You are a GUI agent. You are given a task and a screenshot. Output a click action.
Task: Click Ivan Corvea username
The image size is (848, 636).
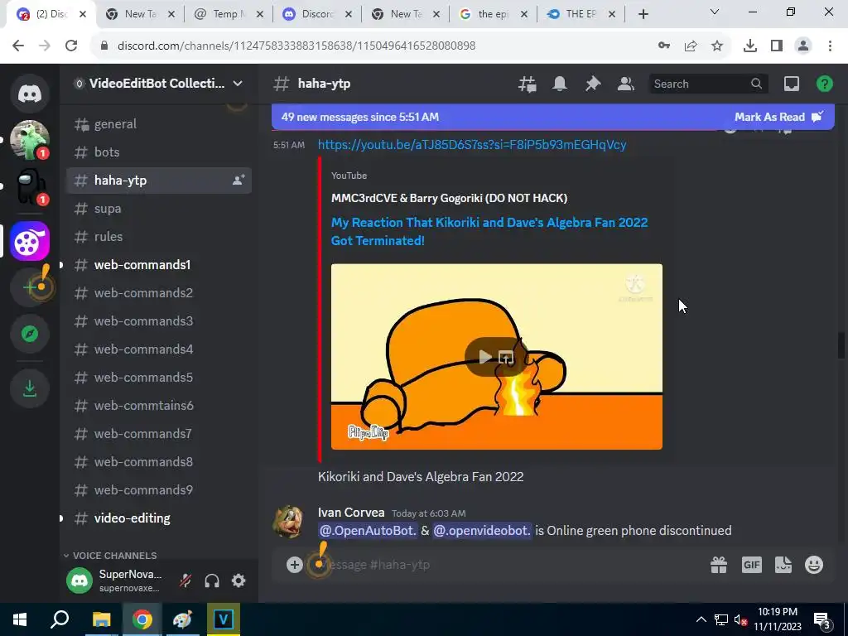click(x=351, y=512)
